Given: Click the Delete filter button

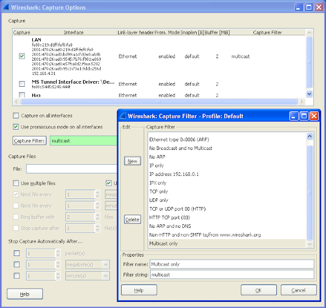Looking at the screenshot, I should pyautogui.click(x=132, y=220).
